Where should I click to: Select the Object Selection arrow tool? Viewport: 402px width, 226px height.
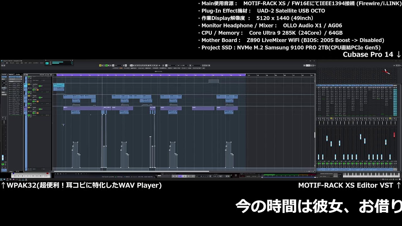coord(132,65)
